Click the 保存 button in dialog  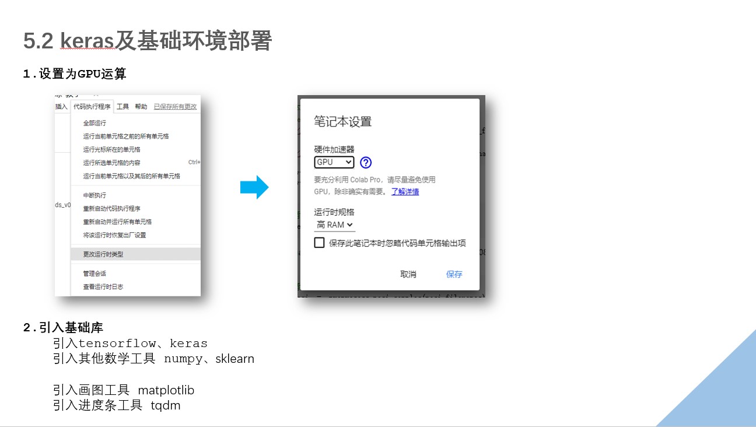(x=454, y=274)
